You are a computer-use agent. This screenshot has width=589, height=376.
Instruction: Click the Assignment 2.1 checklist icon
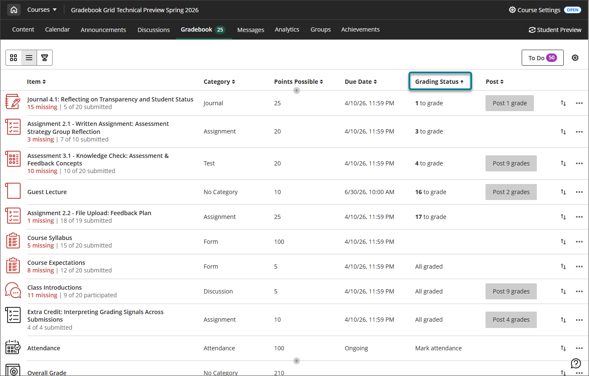[13, 127]
